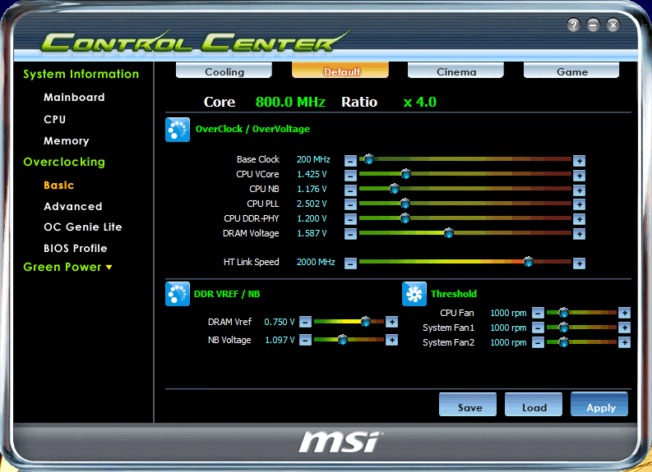The height and width of the screenshot is (472, 652).
Task: Decrease Base Clock with minus button
Action: 350,161
